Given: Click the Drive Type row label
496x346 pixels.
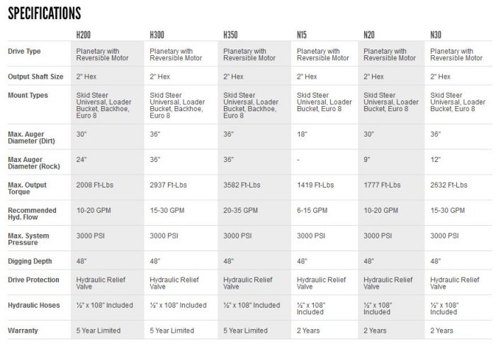Looking at the screenshot, I should (x=24, y=52).
